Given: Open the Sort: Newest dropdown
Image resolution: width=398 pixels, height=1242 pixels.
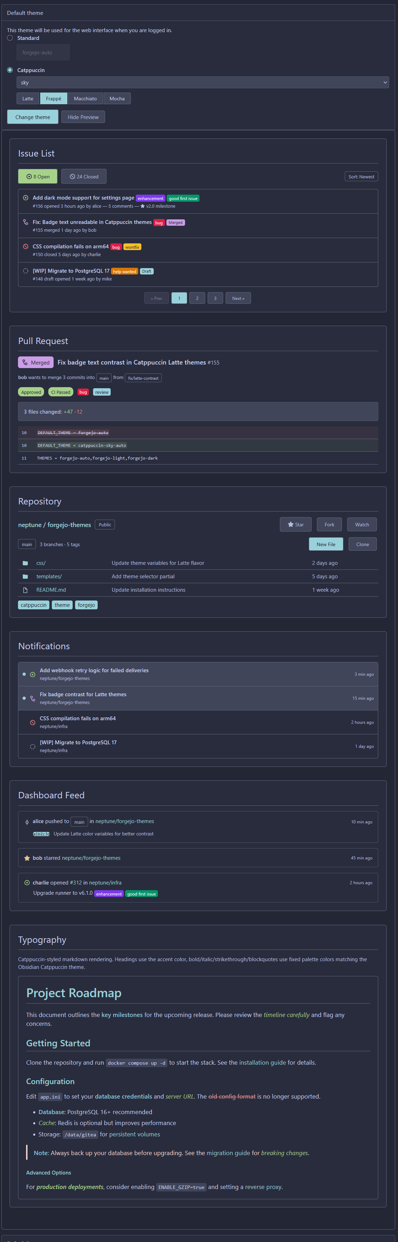Looking at the screenshot, I should (x=361, y=177).
